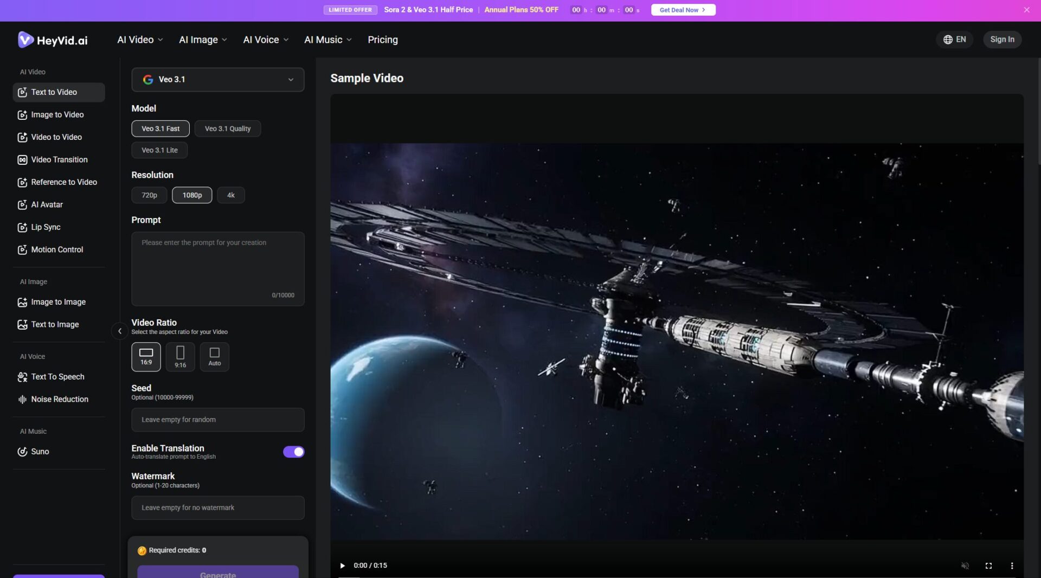Open Suno music tool in sidebar

tap(40, 451)
